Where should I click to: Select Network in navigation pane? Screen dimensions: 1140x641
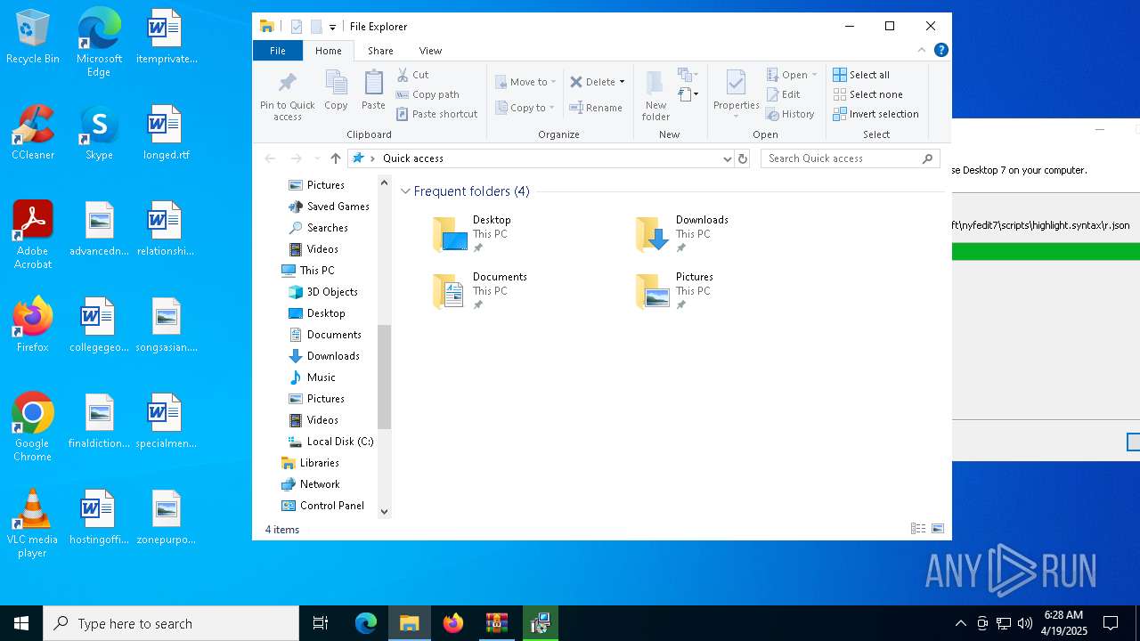pos(320,484)
